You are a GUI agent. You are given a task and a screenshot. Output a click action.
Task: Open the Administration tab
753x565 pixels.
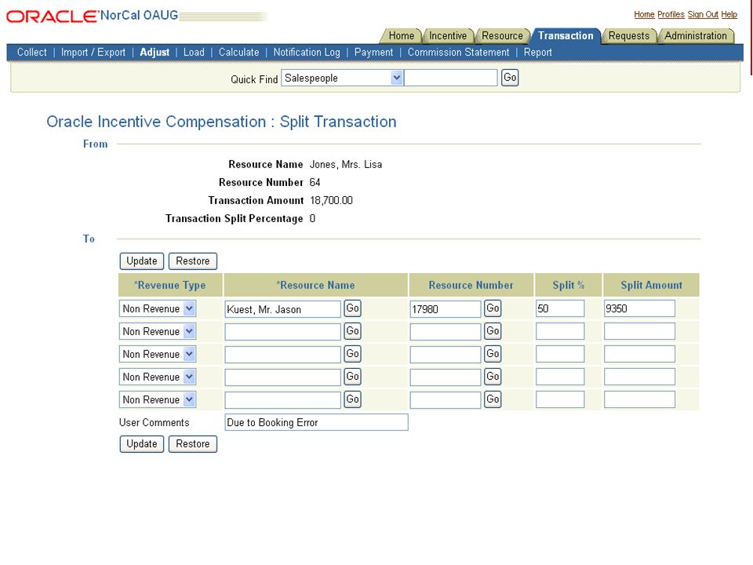[x=696, y=35]
